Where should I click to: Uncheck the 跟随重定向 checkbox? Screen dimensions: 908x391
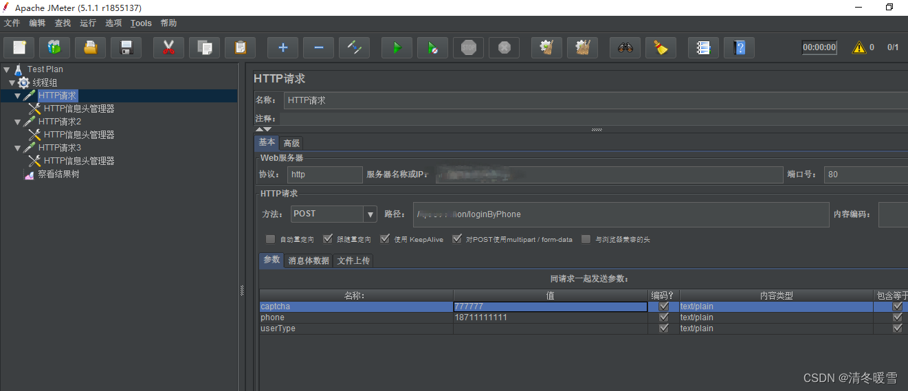[x=328, y=239]
